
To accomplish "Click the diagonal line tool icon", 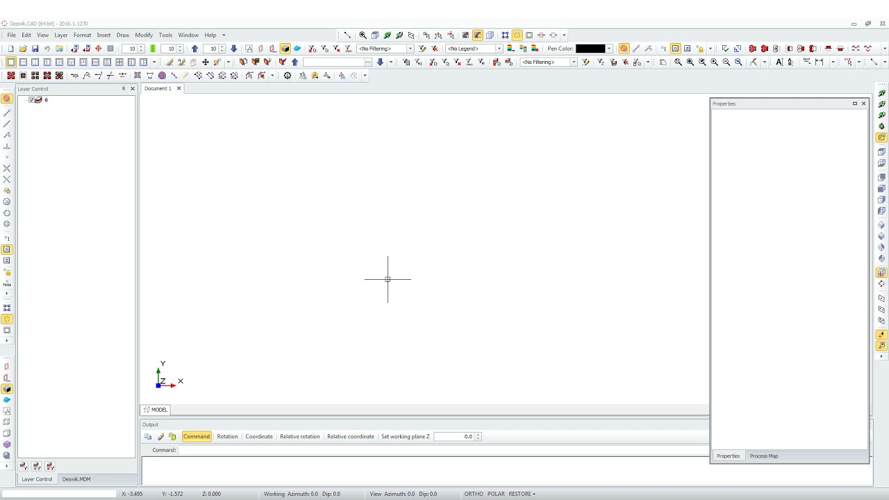I will pos(347,35).
